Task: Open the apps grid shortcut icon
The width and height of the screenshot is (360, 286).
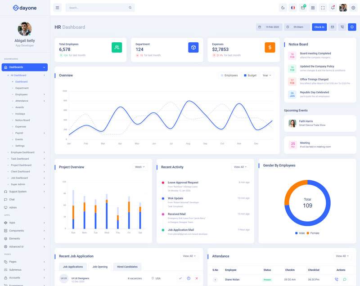Action: [x=313, y=8]
